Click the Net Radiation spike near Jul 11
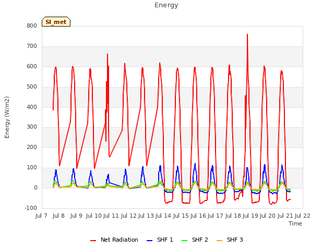334x250 pixels. click(x=108, y=54)
